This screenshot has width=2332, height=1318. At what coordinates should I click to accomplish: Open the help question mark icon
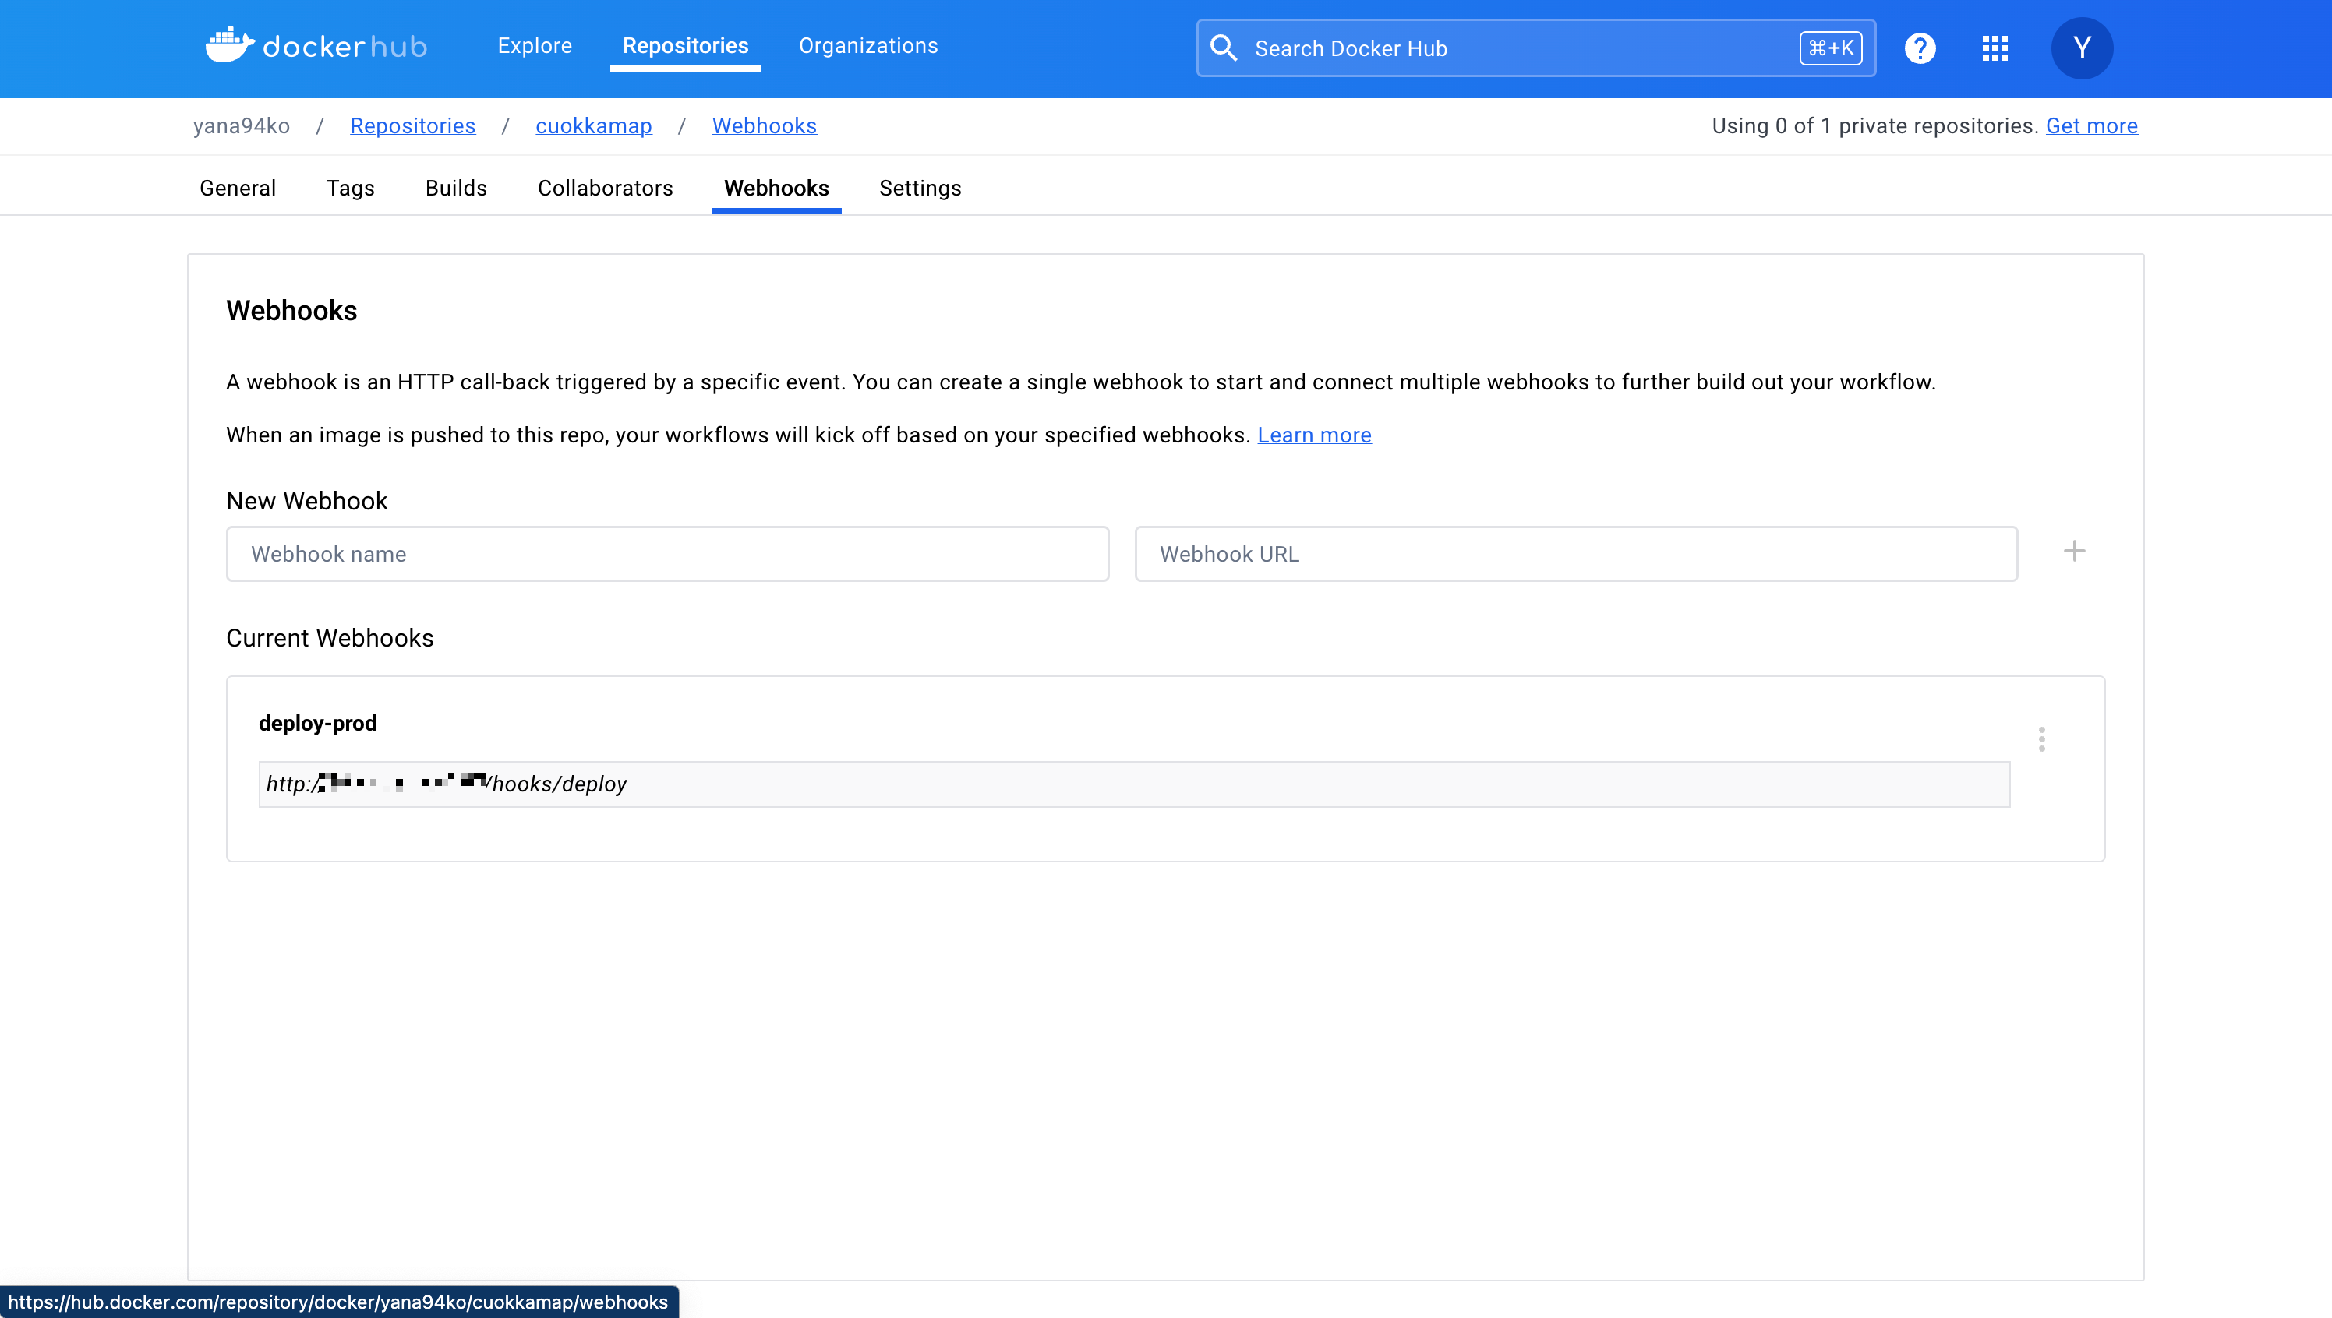1920,48
